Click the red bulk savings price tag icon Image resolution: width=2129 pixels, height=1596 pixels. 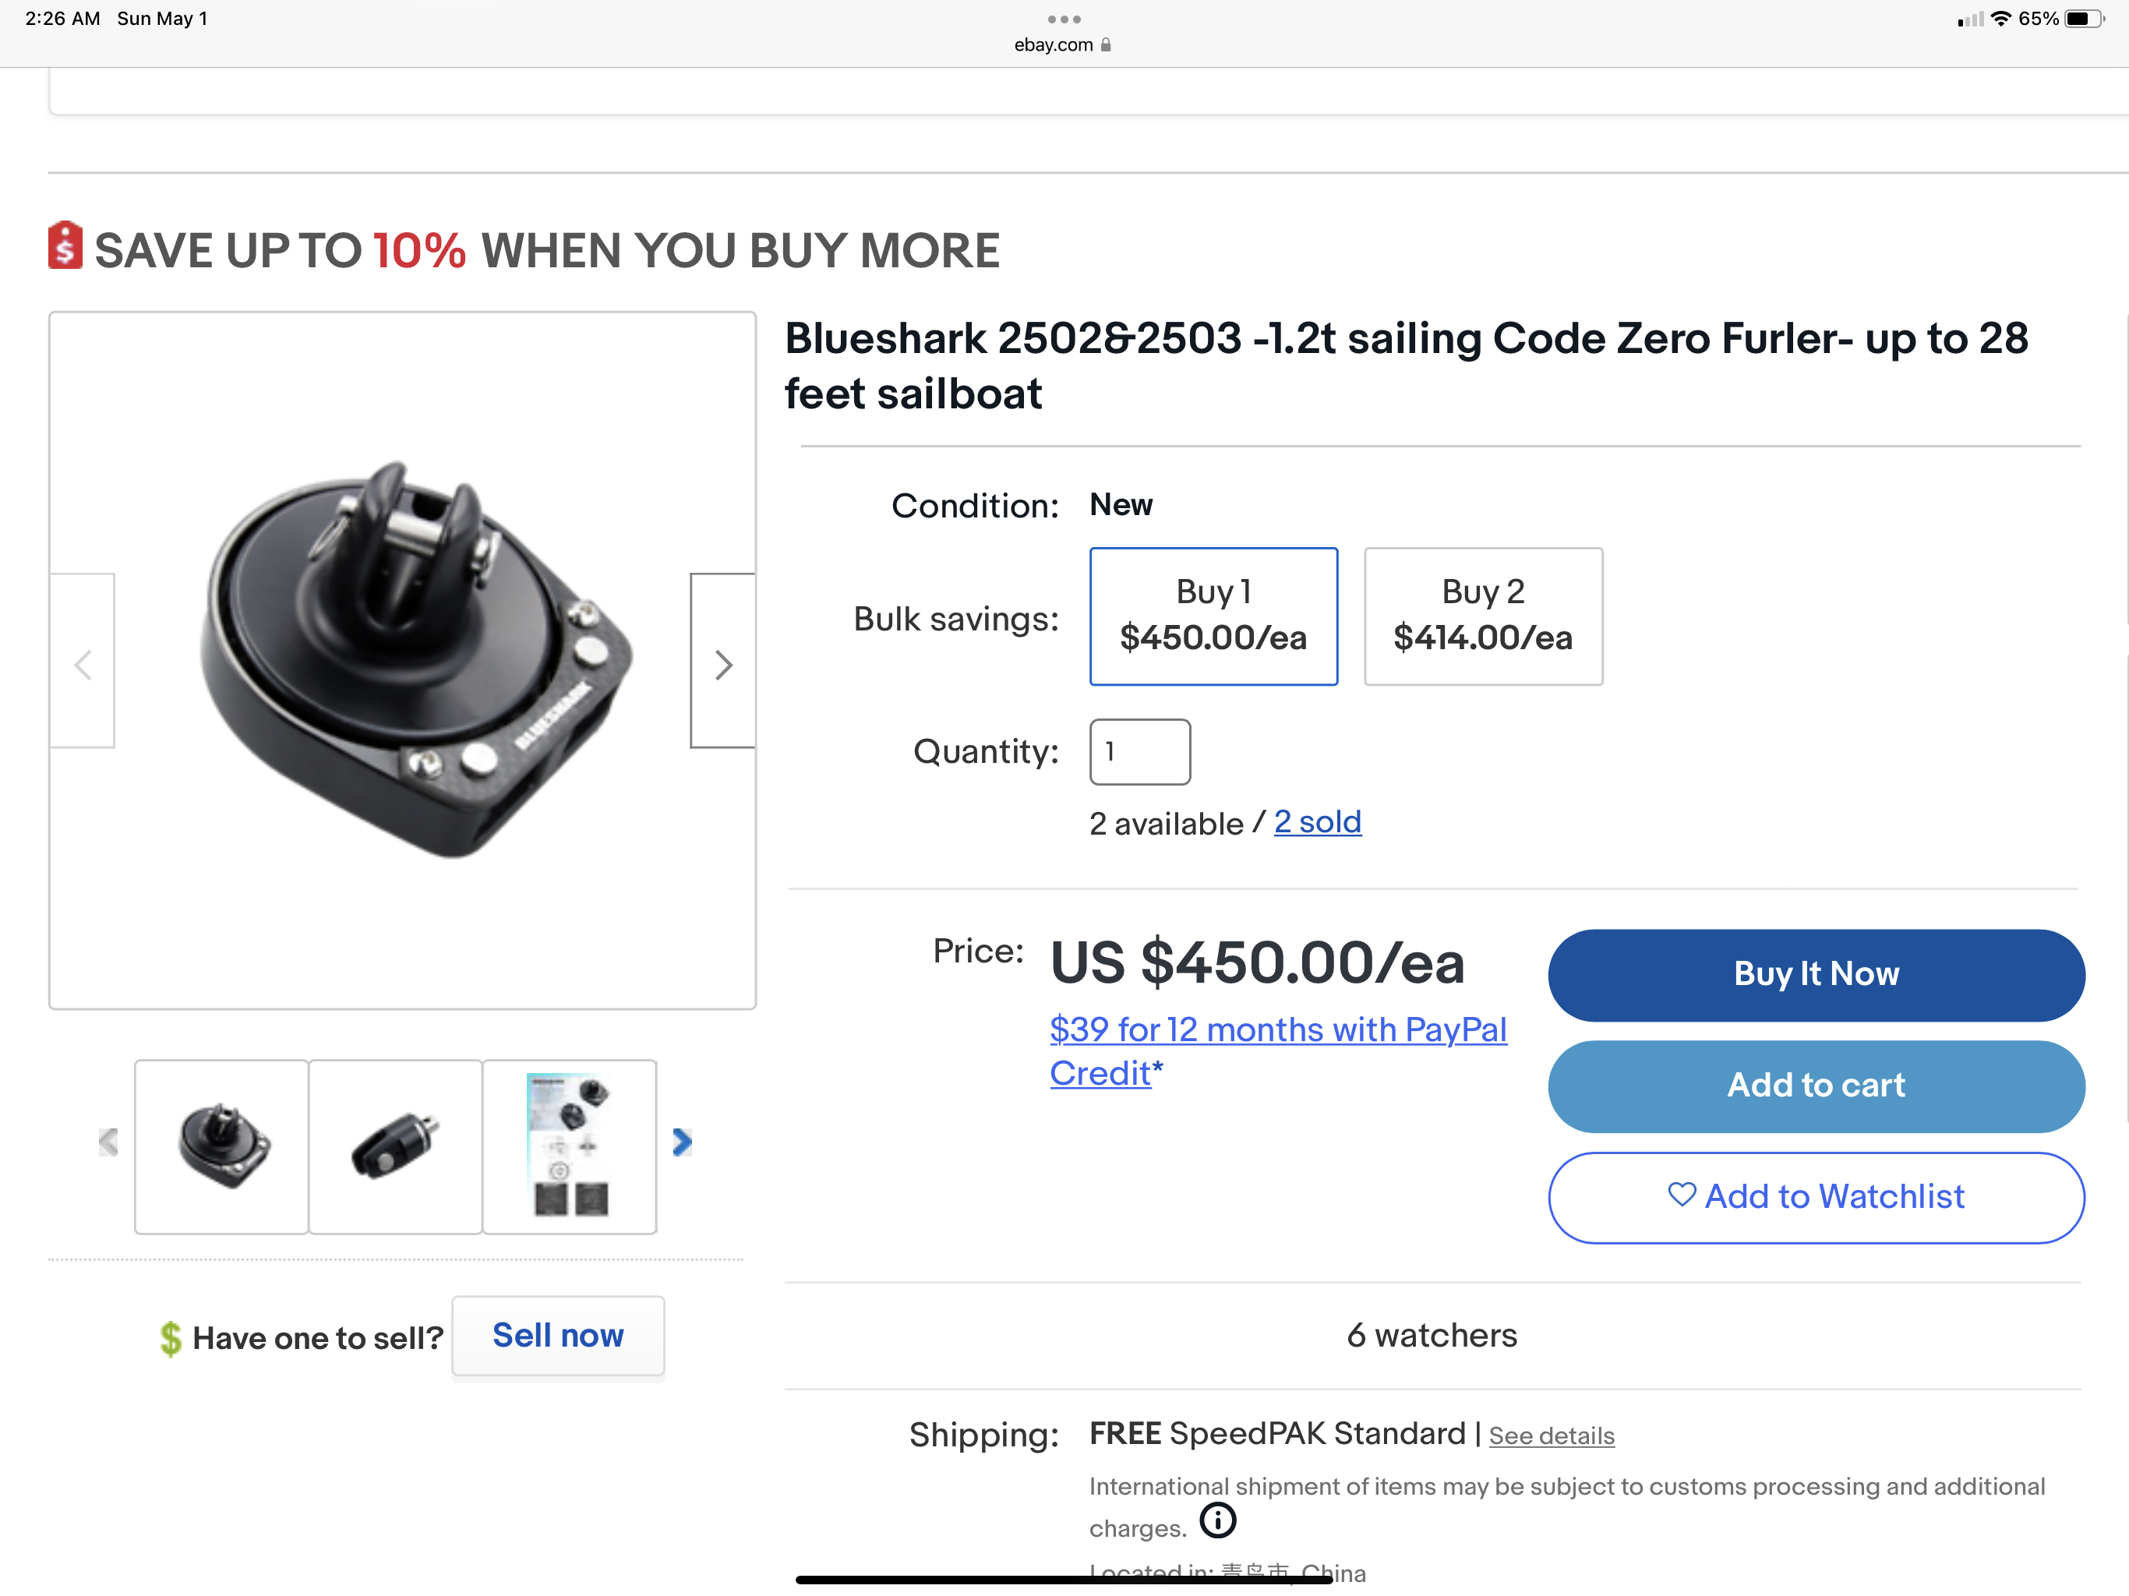pos(65,245)
